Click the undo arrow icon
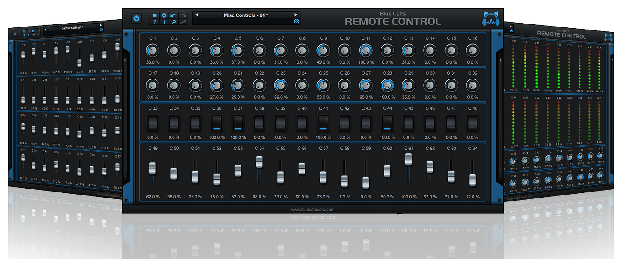The width and height of the screenshot is (622, 259). coord(173,15)
